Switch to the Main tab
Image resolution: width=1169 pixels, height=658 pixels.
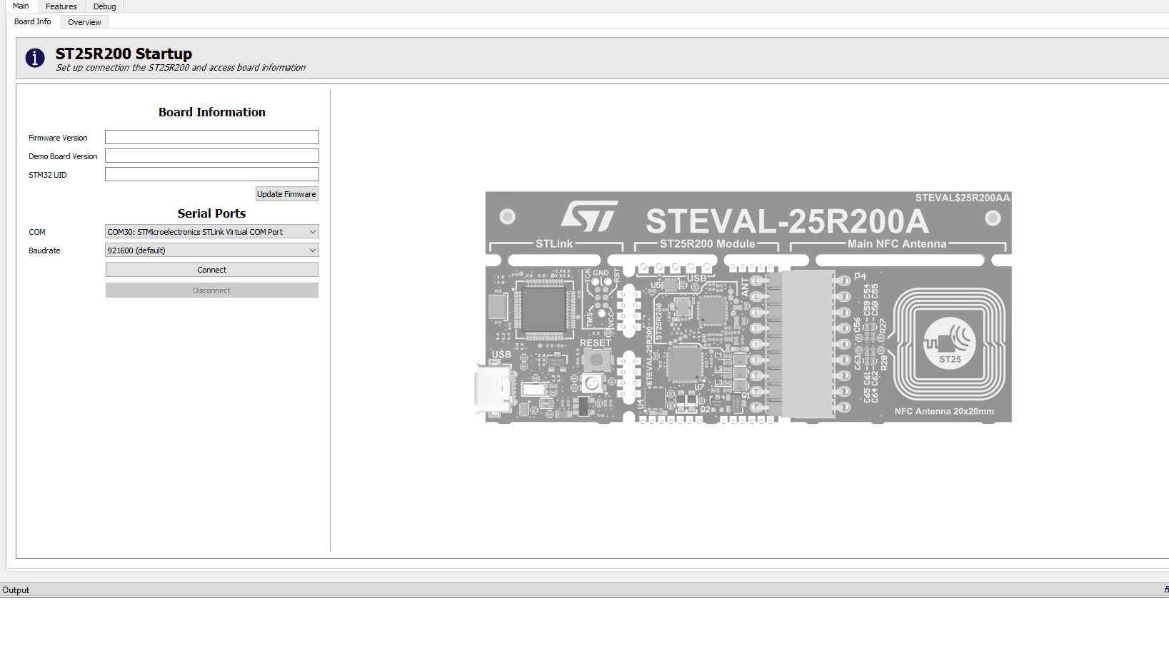[x=21, y=6]
